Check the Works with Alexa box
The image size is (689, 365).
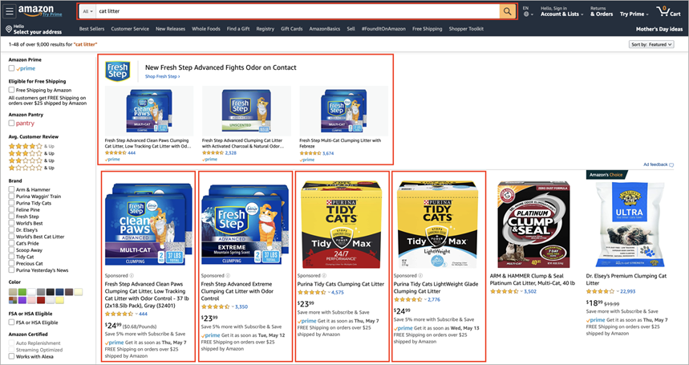pyautogui.click(x=11, y=356)
